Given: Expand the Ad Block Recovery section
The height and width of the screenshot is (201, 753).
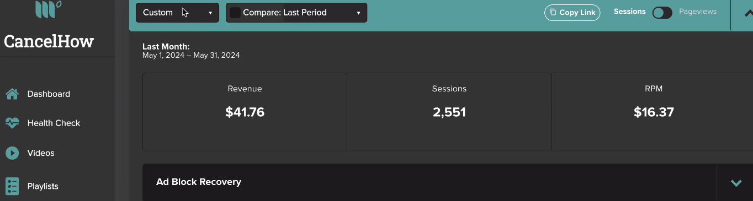Looking at the screenshot, I should click(x=735, y=182).
